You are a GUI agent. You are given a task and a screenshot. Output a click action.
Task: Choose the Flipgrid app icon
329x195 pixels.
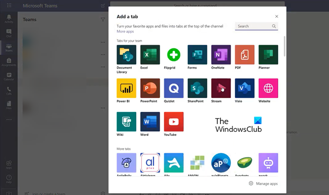click(174, 55)
